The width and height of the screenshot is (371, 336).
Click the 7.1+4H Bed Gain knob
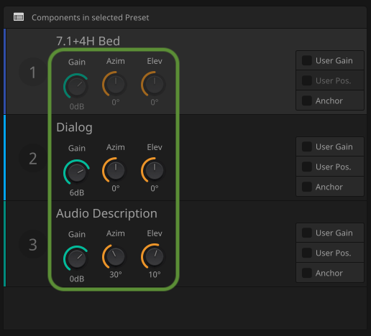(x=77, y=86)
